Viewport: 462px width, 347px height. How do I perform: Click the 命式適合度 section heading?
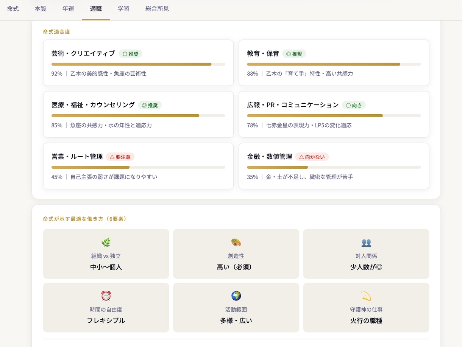(56, 32)
